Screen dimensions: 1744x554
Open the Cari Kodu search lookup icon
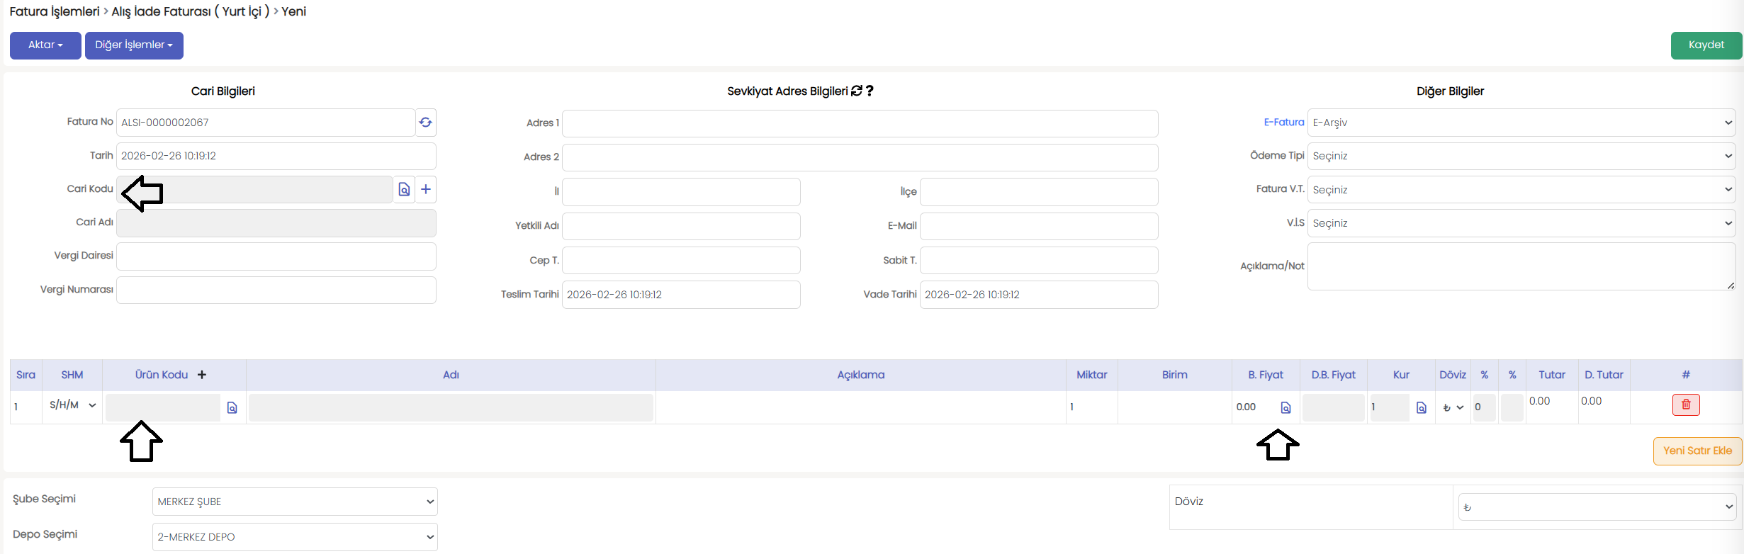[x=404, y=189]
